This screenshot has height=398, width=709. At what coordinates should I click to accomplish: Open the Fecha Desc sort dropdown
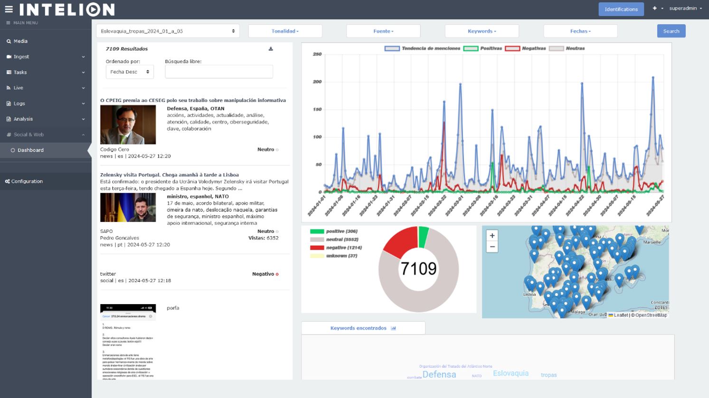pos(130,72)
